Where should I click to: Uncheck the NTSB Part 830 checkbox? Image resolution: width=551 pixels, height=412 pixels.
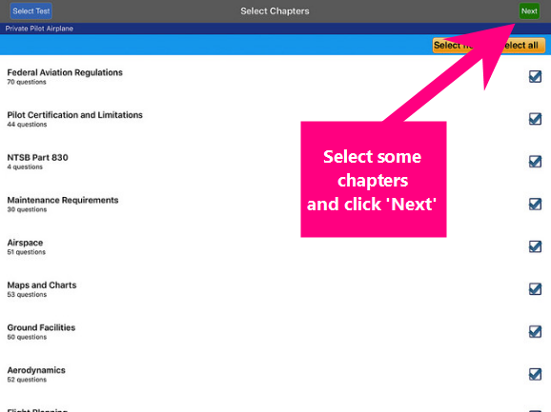click(535, 162)
